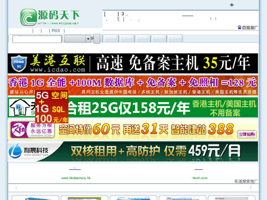Screen dimensions: 267x200
Task: Open the 香港1G全能 128元 banner
Action: coord(133,85)
